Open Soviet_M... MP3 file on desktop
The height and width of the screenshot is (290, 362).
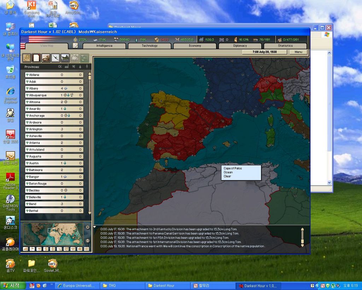(x=53, y=266)
